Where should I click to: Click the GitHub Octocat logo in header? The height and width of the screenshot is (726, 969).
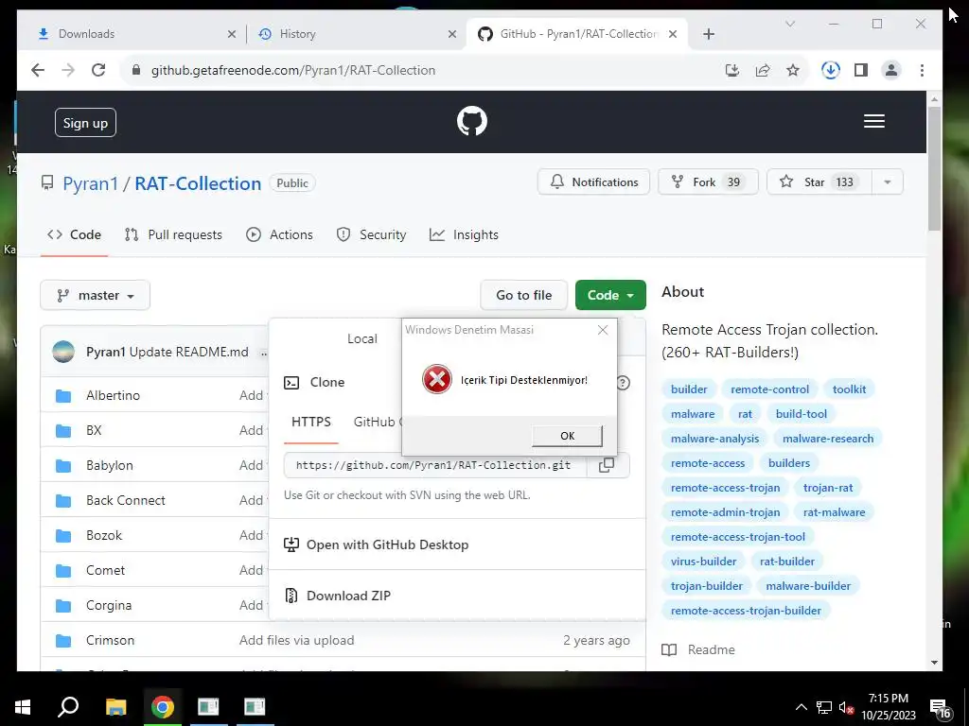472,121
